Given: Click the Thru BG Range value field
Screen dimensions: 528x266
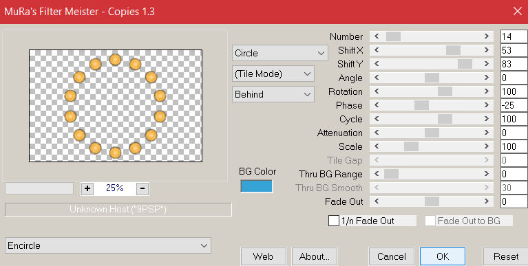Looking at the screenshot, I should point(514,174).
